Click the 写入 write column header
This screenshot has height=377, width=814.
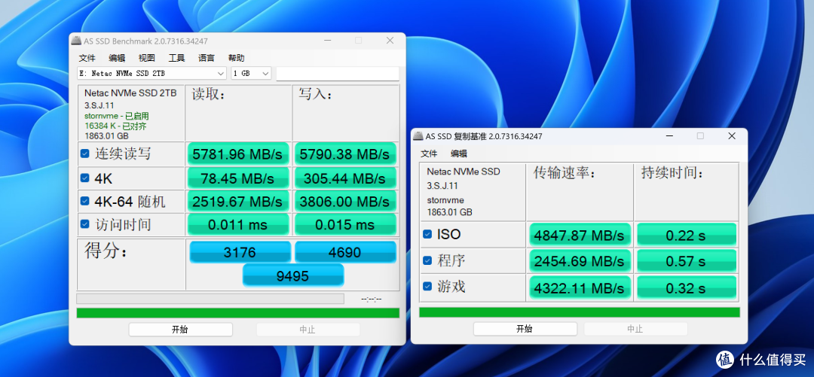(315, 94)
